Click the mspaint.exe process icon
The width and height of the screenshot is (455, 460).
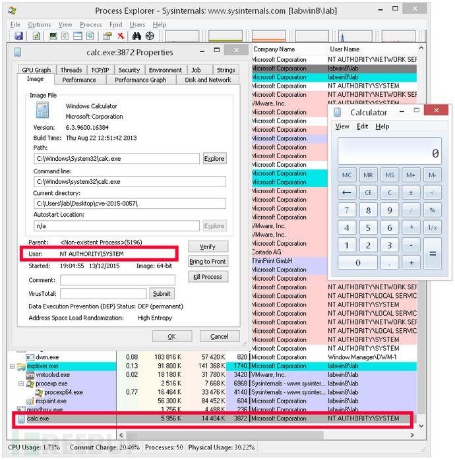click(x=30, y=401)
